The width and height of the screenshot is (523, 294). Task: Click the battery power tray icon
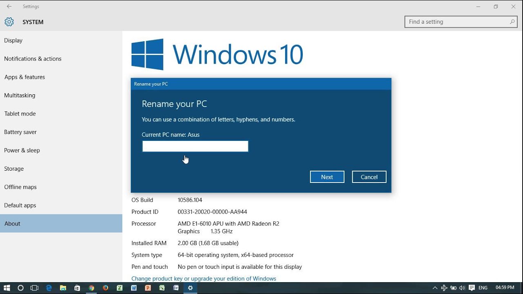click(453, 288)
